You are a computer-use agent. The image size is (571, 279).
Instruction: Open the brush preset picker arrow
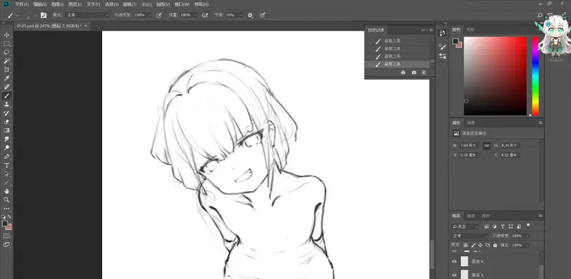(35, 15)
